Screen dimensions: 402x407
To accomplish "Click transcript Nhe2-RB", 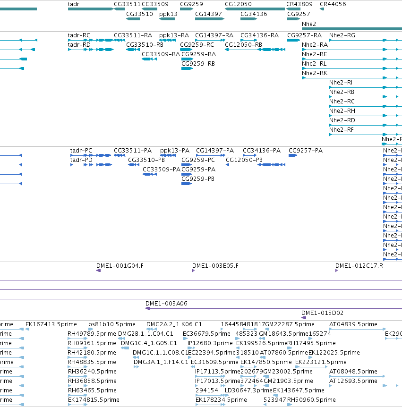I will coord(342,92).
